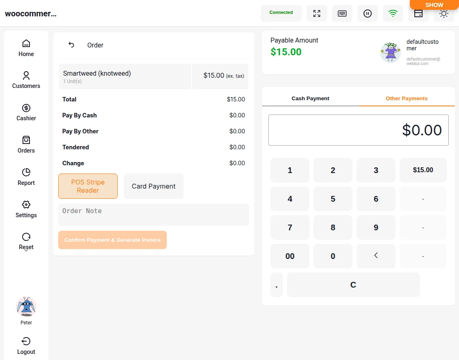459x360 pixels.
Task: Click inside the Order Note field
Action: pos(153,214)
